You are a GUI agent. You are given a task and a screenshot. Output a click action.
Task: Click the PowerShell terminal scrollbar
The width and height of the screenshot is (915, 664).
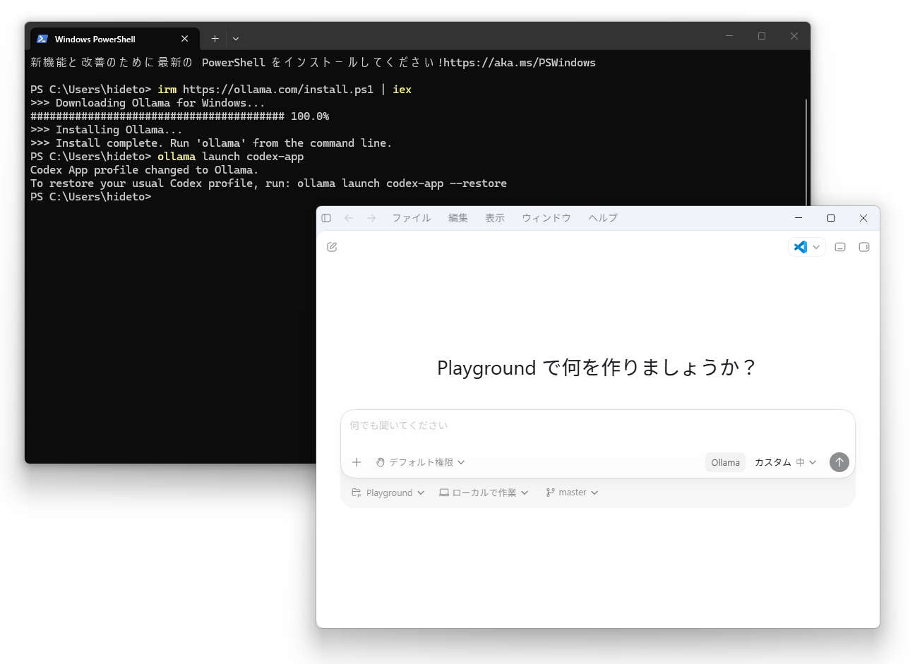tap(806, 152)
